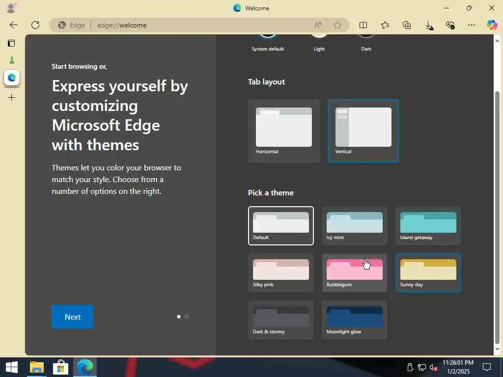Open Microsoft Store from taskbar

pos(60,367)
